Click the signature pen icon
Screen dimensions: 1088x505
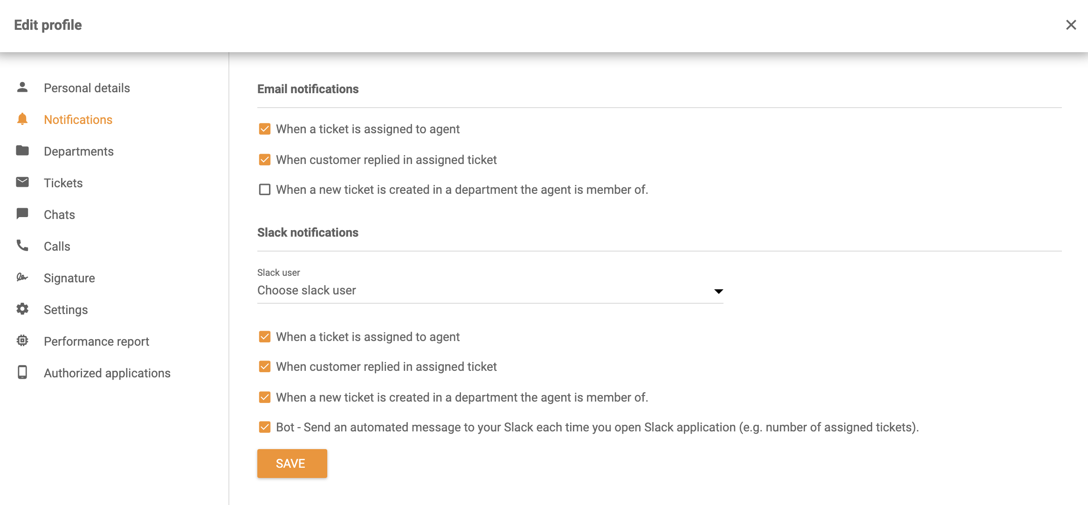(x=22, y=278)
